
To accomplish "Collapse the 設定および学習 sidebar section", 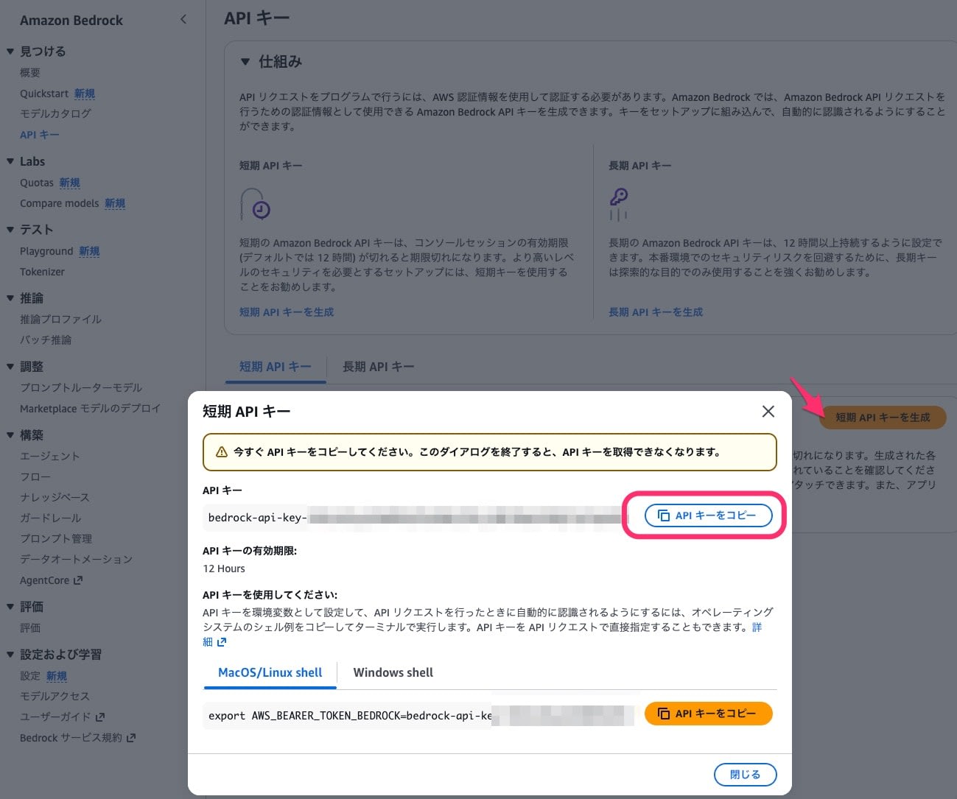I will coord(10,655).
